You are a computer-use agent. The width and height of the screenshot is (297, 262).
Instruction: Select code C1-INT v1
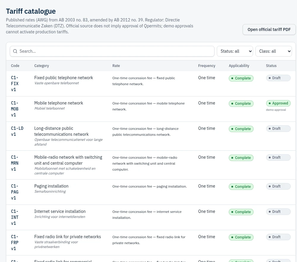[x=15, y=217]
